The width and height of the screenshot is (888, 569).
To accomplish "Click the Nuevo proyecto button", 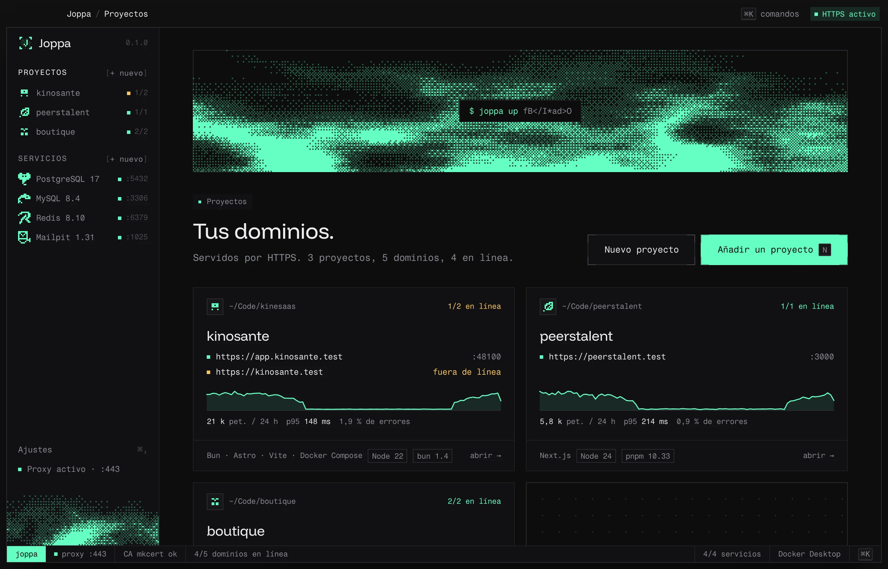I will 641,250.
